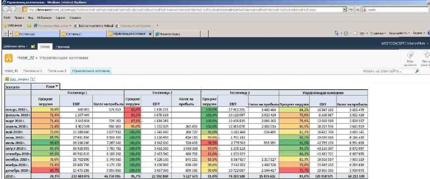Click the январь 2010 г. row header
The width and height of the screenshot is (430, 179).
[18, 110]
